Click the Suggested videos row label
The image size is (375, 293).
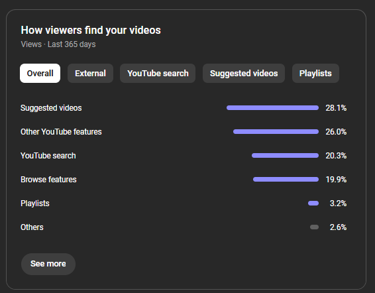51,108
